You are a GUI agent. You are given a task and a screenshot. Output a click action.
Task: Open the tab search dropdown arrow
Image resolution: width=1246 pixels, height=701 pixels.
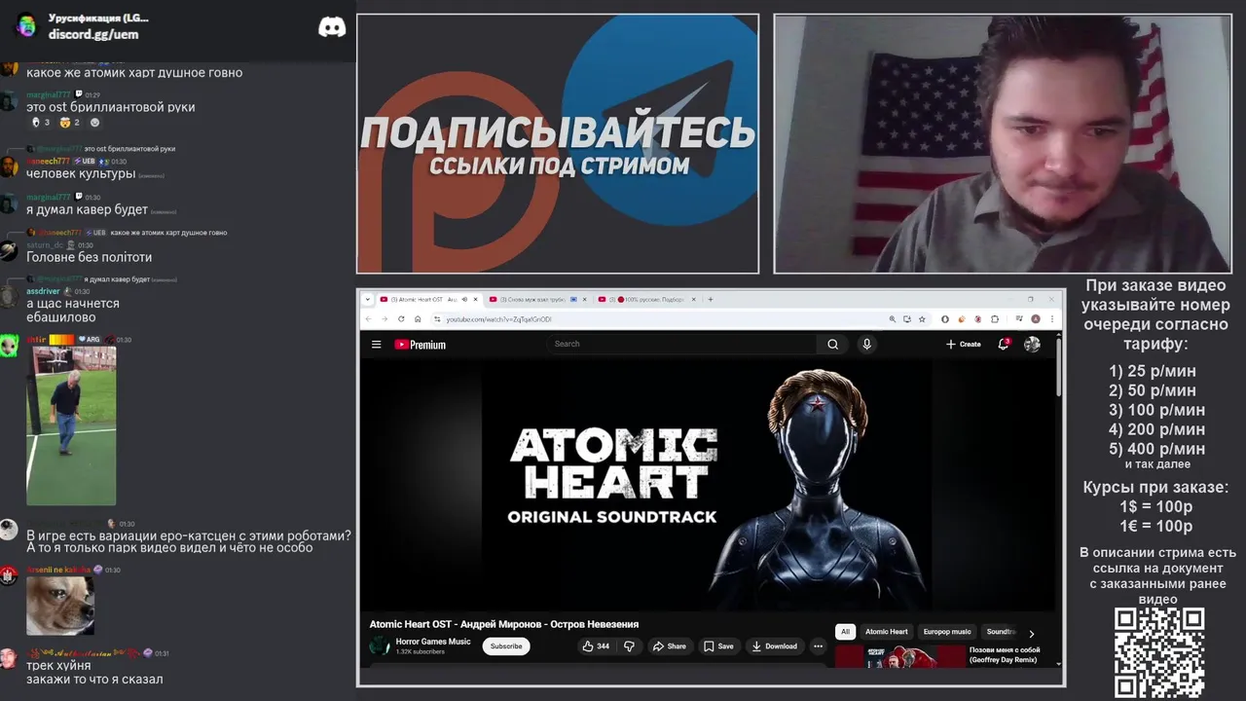(x=368, y=299)
